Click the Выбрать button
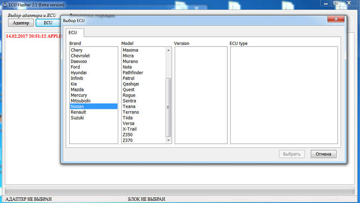Screen dimensions: 360x203 tap(292, 154)
